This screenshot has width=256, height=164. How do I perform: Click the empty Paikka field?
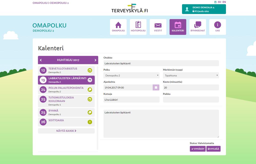(191, 100)
